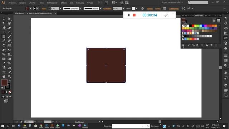Open the Ventana menu

click(80, 3)
